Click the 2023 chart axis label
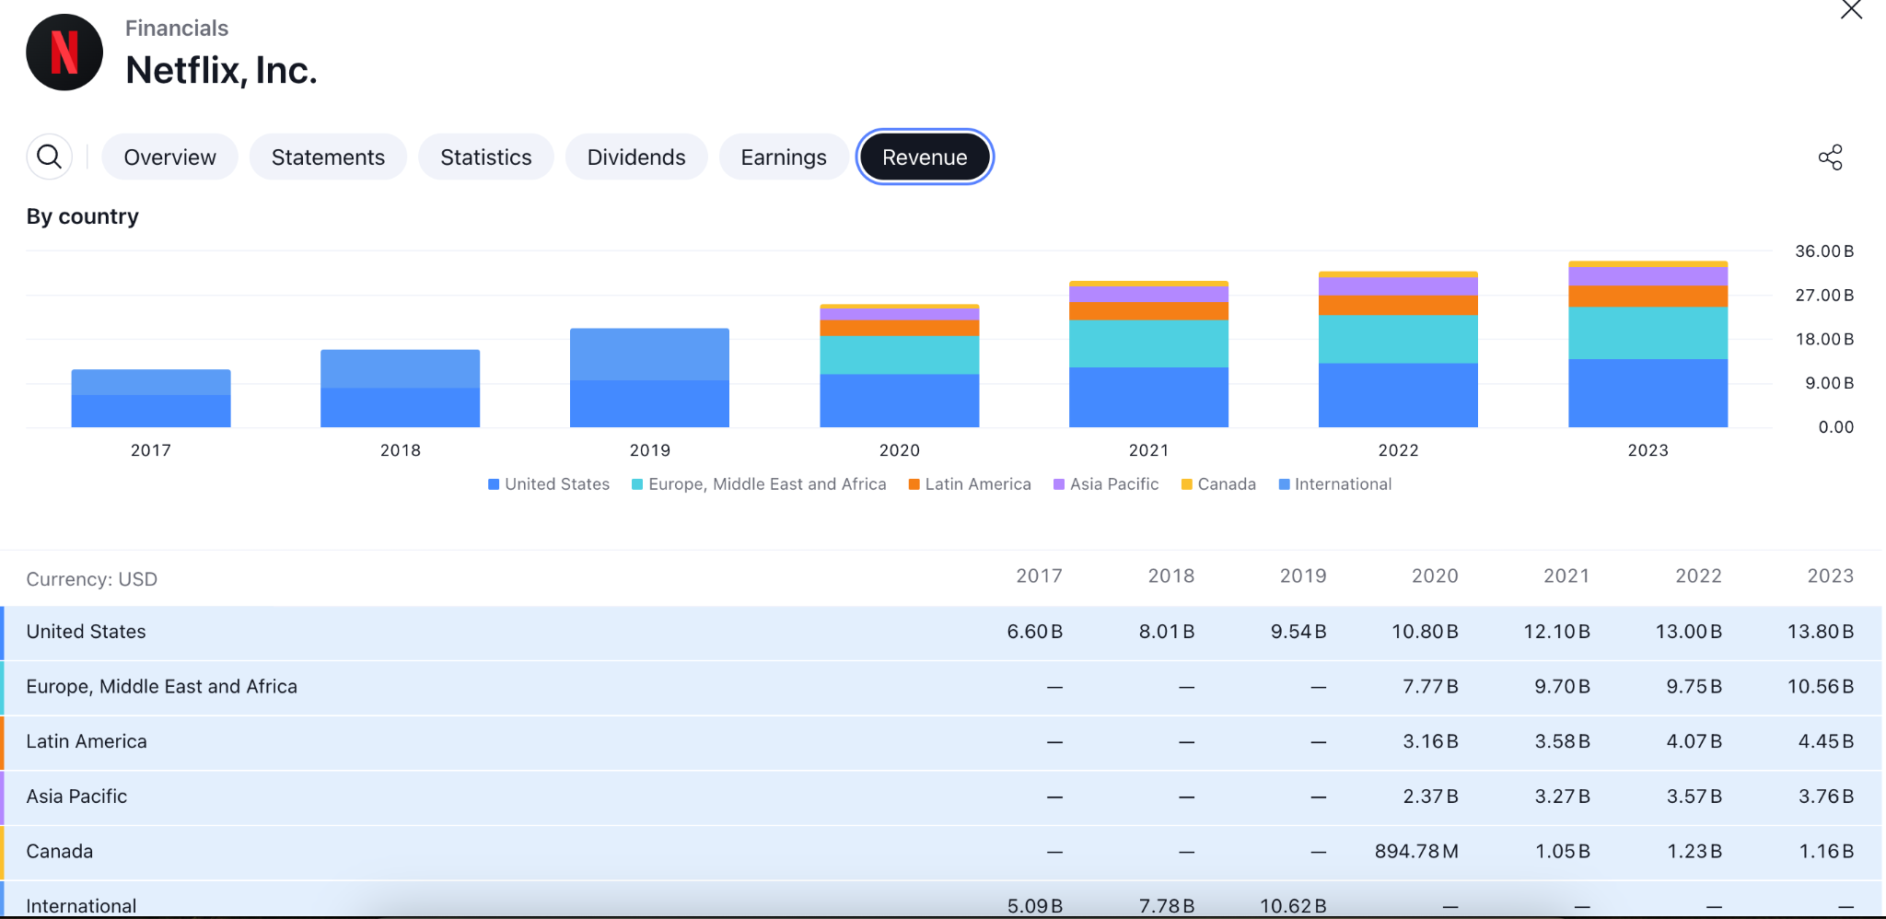 pyautogui.click(x=1647, y=450)
